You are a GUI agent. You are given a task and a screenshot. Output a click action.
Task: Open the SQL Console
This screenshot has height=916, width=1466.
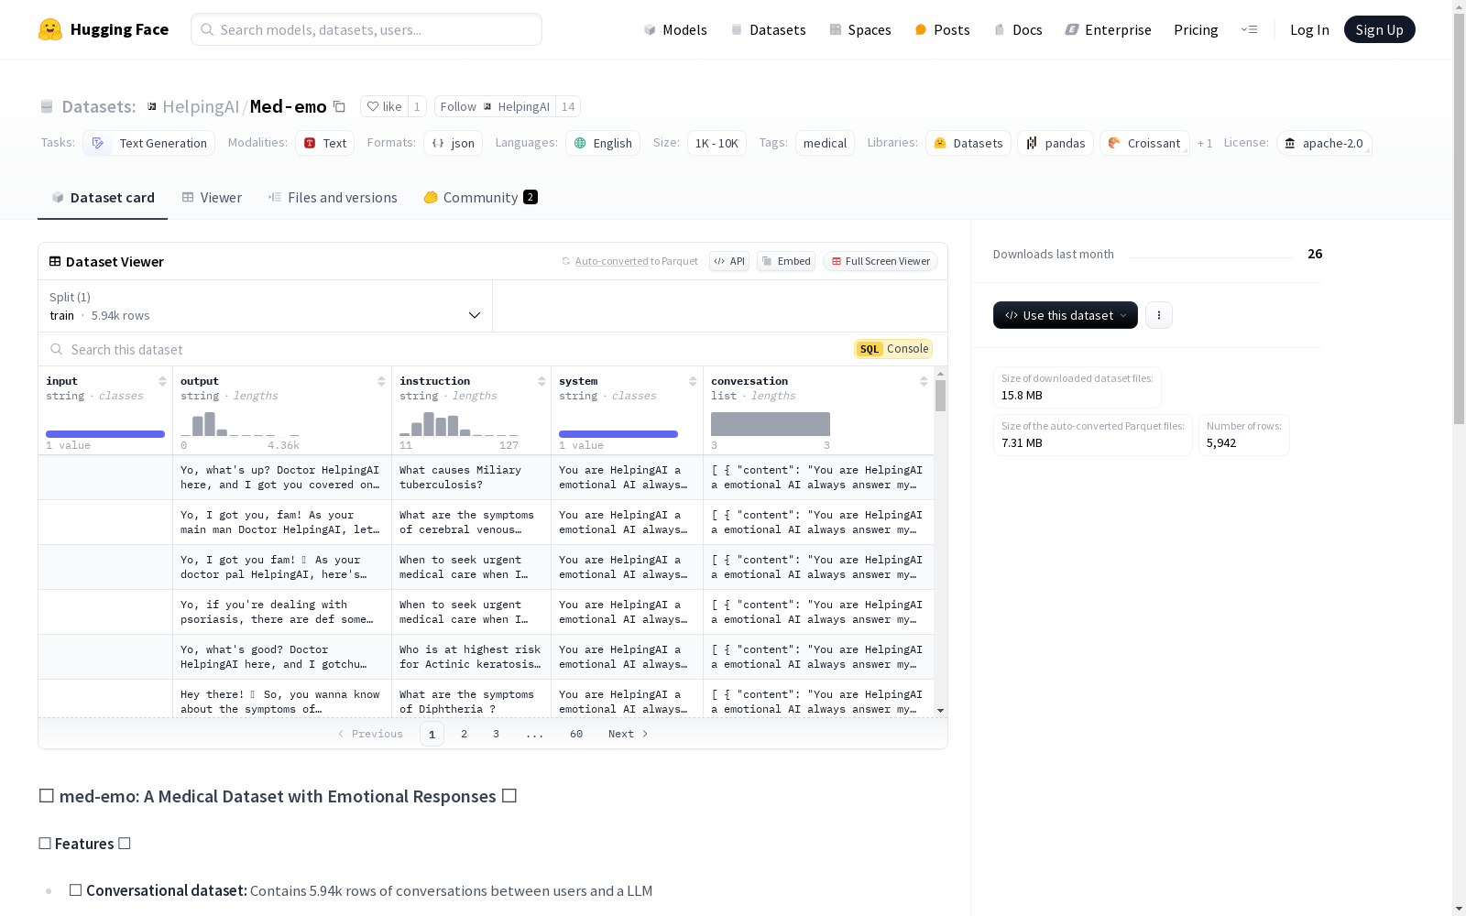[893, 348]
